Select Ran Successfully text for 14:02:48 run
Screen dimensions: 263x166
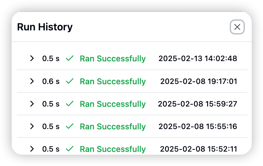click(x=113, y=59)
